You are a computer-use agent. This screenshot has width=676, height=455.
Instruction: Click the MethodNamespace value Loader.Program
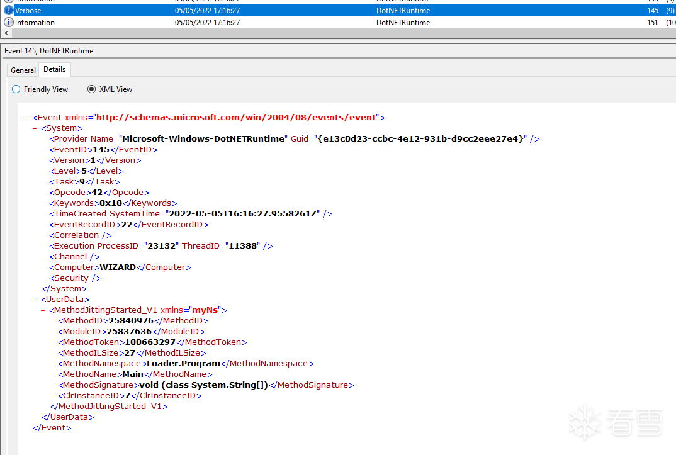pyautogui.click(x=184, y=364)
